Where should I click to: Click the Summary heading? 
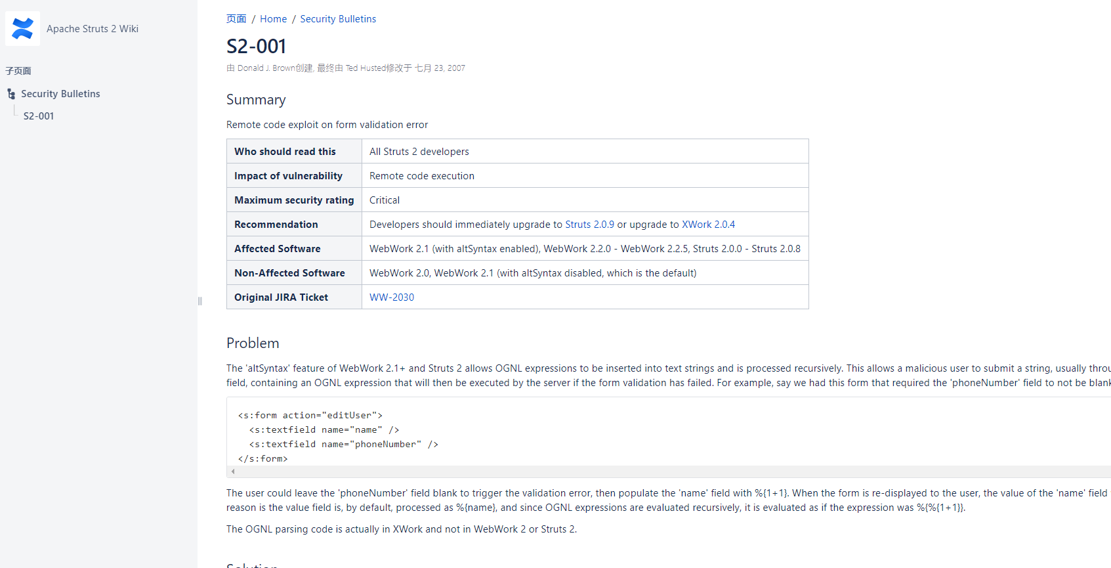click(x=256, y=100)
